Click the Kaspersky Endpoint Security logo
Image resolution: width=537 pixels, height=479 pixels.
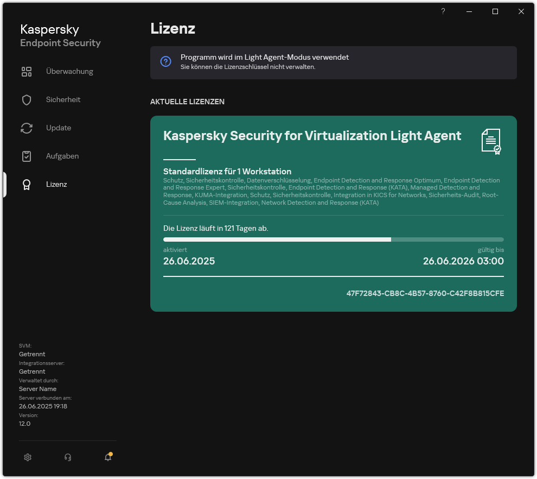(x=60, y=35)
